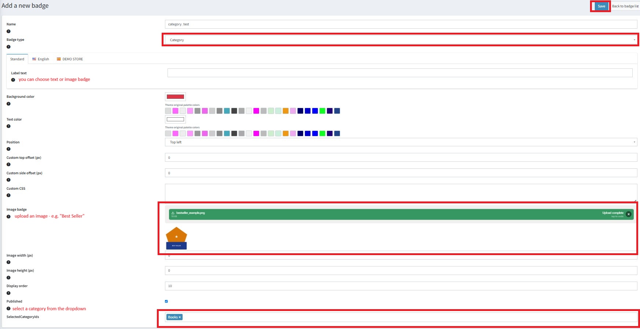
Task: Click download icon beside bestseller_example.png
Action: [173, 213]
